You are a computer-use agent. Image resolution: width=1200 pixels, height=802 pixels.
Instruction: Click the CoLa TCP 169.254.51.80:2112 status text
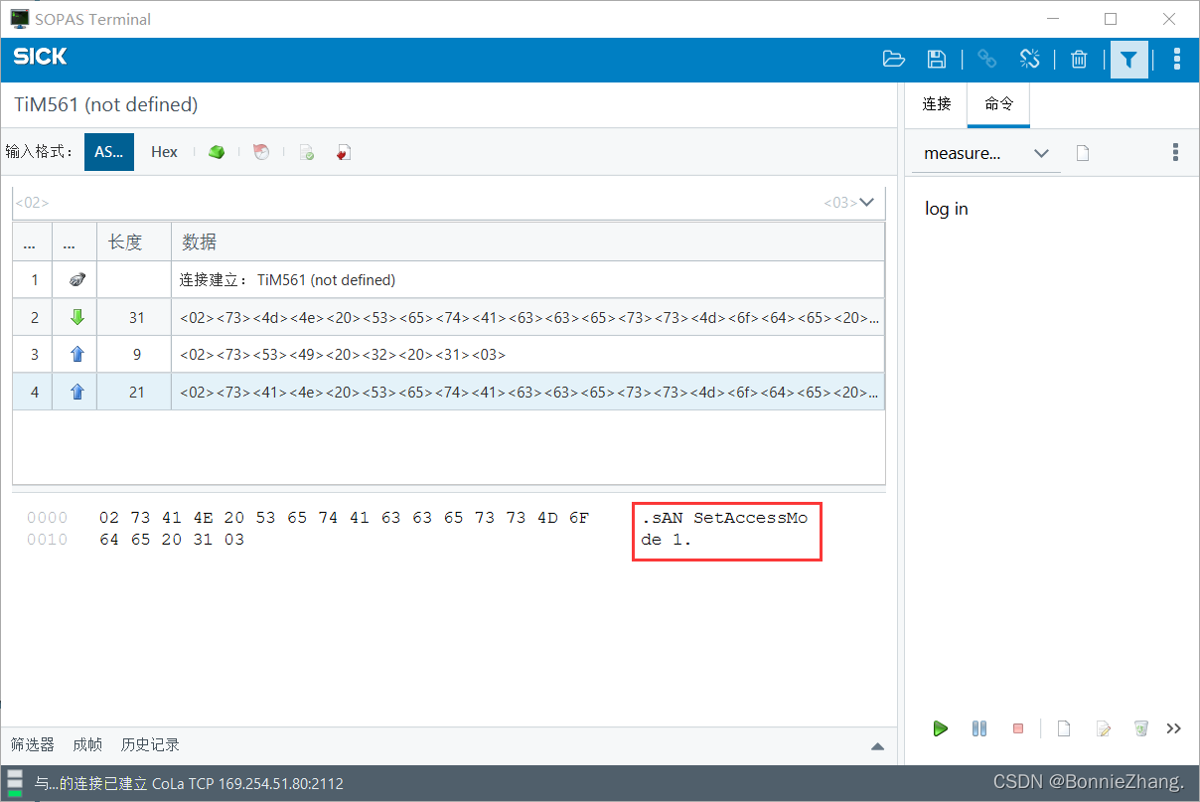[247, 783]
